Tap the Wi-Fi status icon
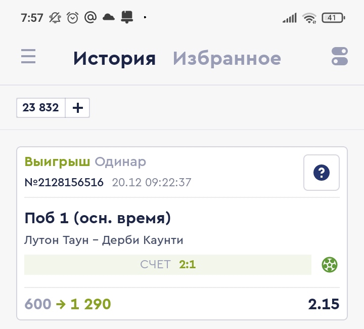The image size is (364, 329). [309, 18]
